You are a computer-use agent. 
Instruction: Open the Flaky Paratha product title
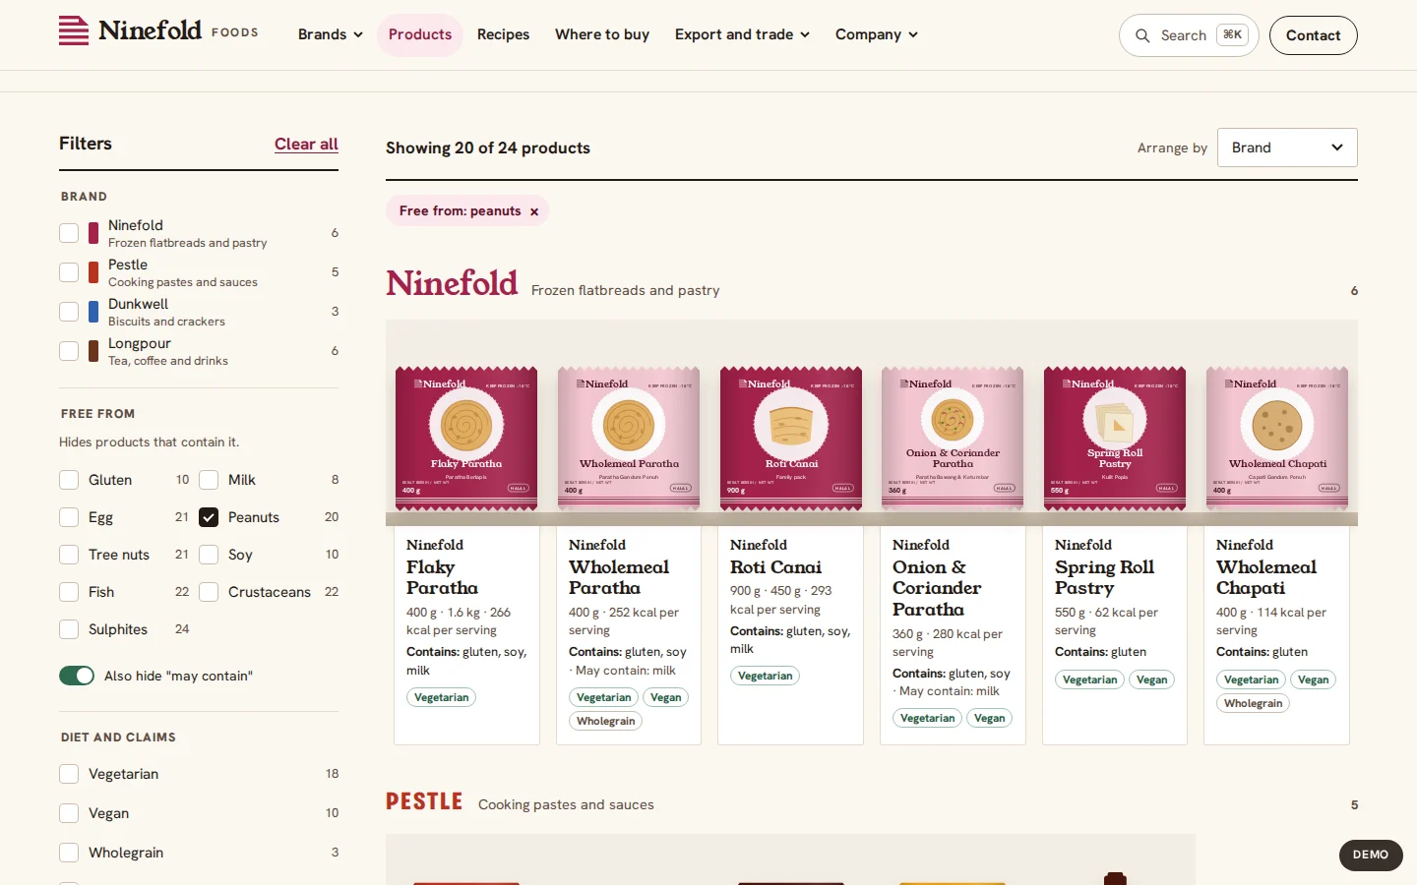[x=443, y=577]
